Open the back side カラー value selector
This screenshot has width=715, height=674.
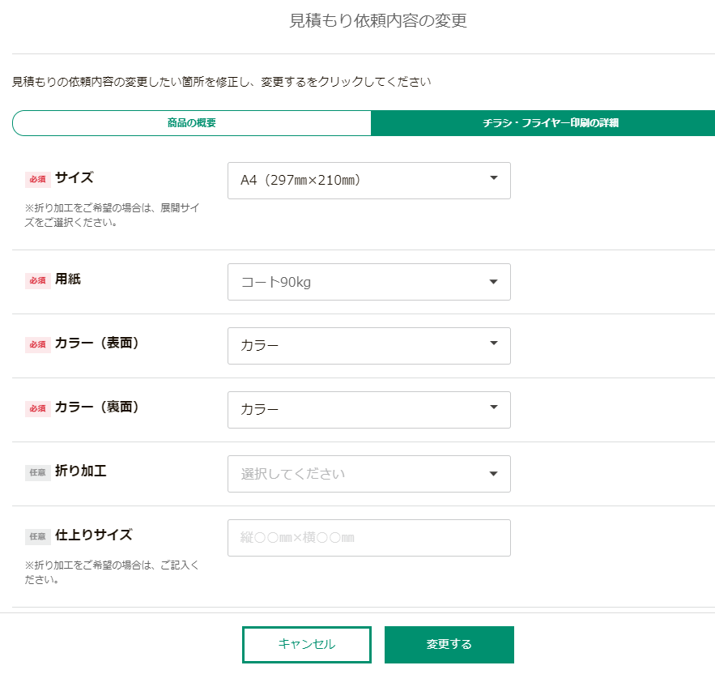pyautogui.click(x=356, y=410)
